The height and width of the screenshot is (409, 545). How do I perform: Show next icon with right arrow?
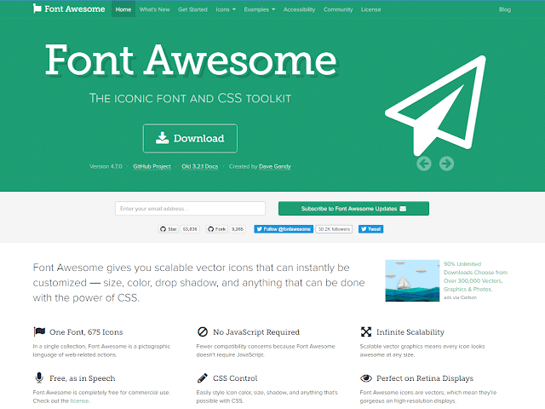[x=446, y=164]
